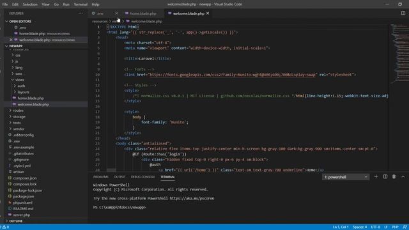Change encoding via UTF-8 status item
Image resolution: width=409 pixels, height=230 pixels.
[375, 227]
